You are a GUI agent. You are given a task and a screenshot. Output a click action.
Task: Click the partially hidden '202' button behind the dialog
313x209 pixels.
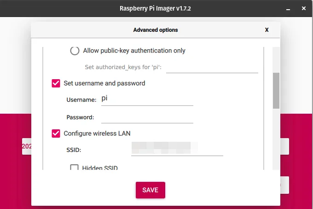(x=27, y=146)
